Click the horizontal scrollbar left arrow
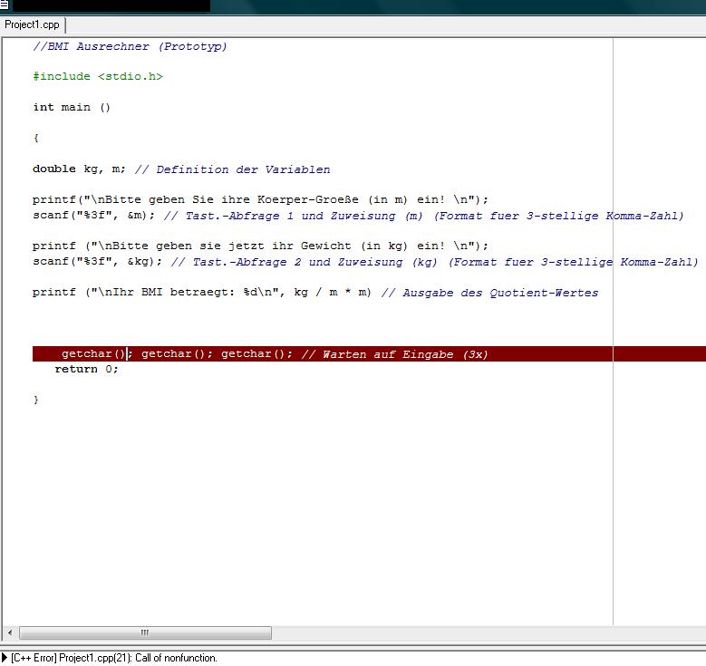This screenshot has width=706, height=666. click(10, 632)
